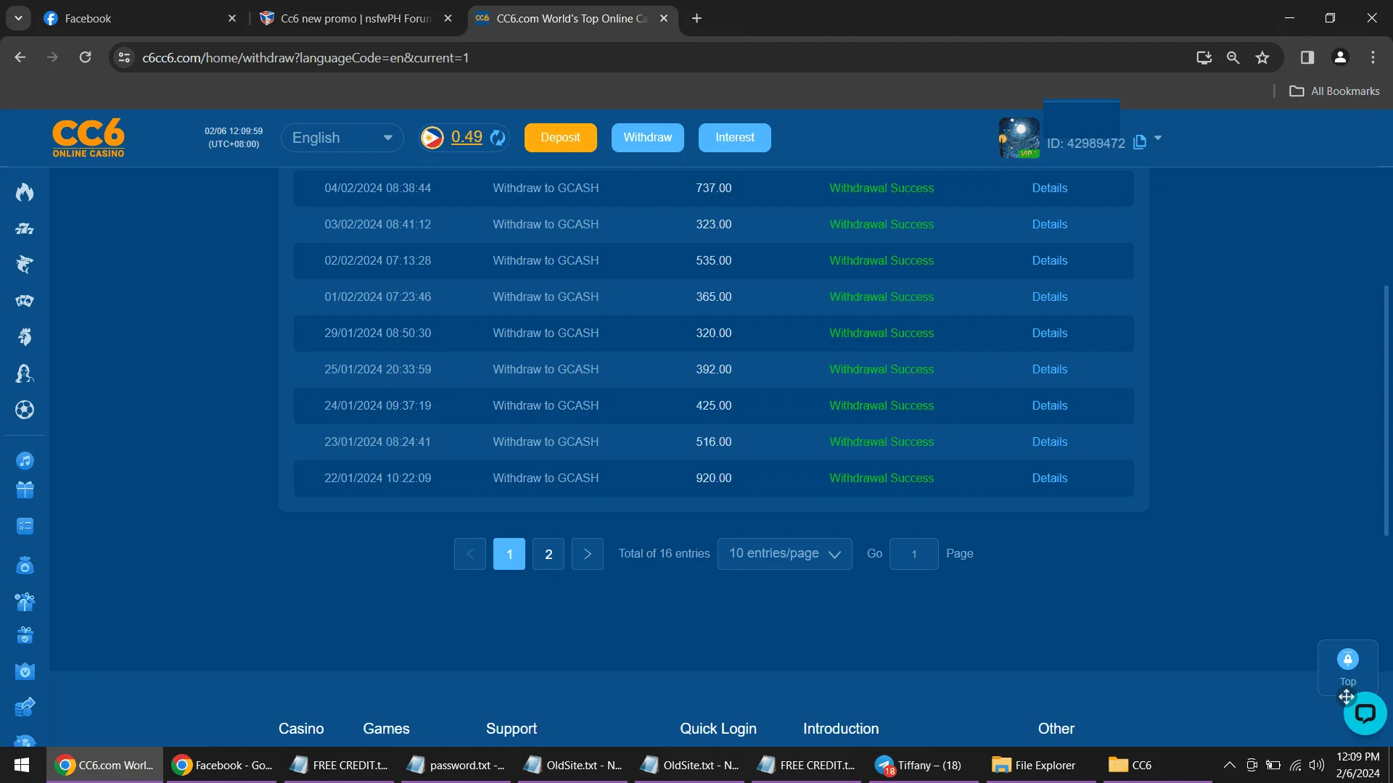This screenshot has height=783, width=1393.
Task: Open Details for 04/02/2024 withdrawal
Action: 1049,188
